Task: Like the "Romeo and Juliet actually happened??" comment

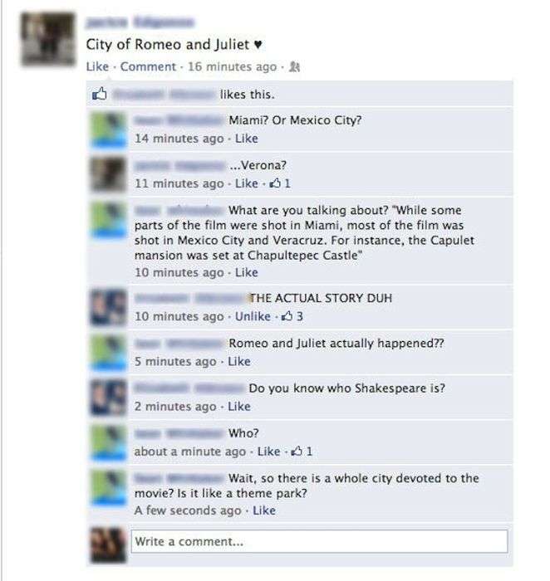Action: point(239,361)
